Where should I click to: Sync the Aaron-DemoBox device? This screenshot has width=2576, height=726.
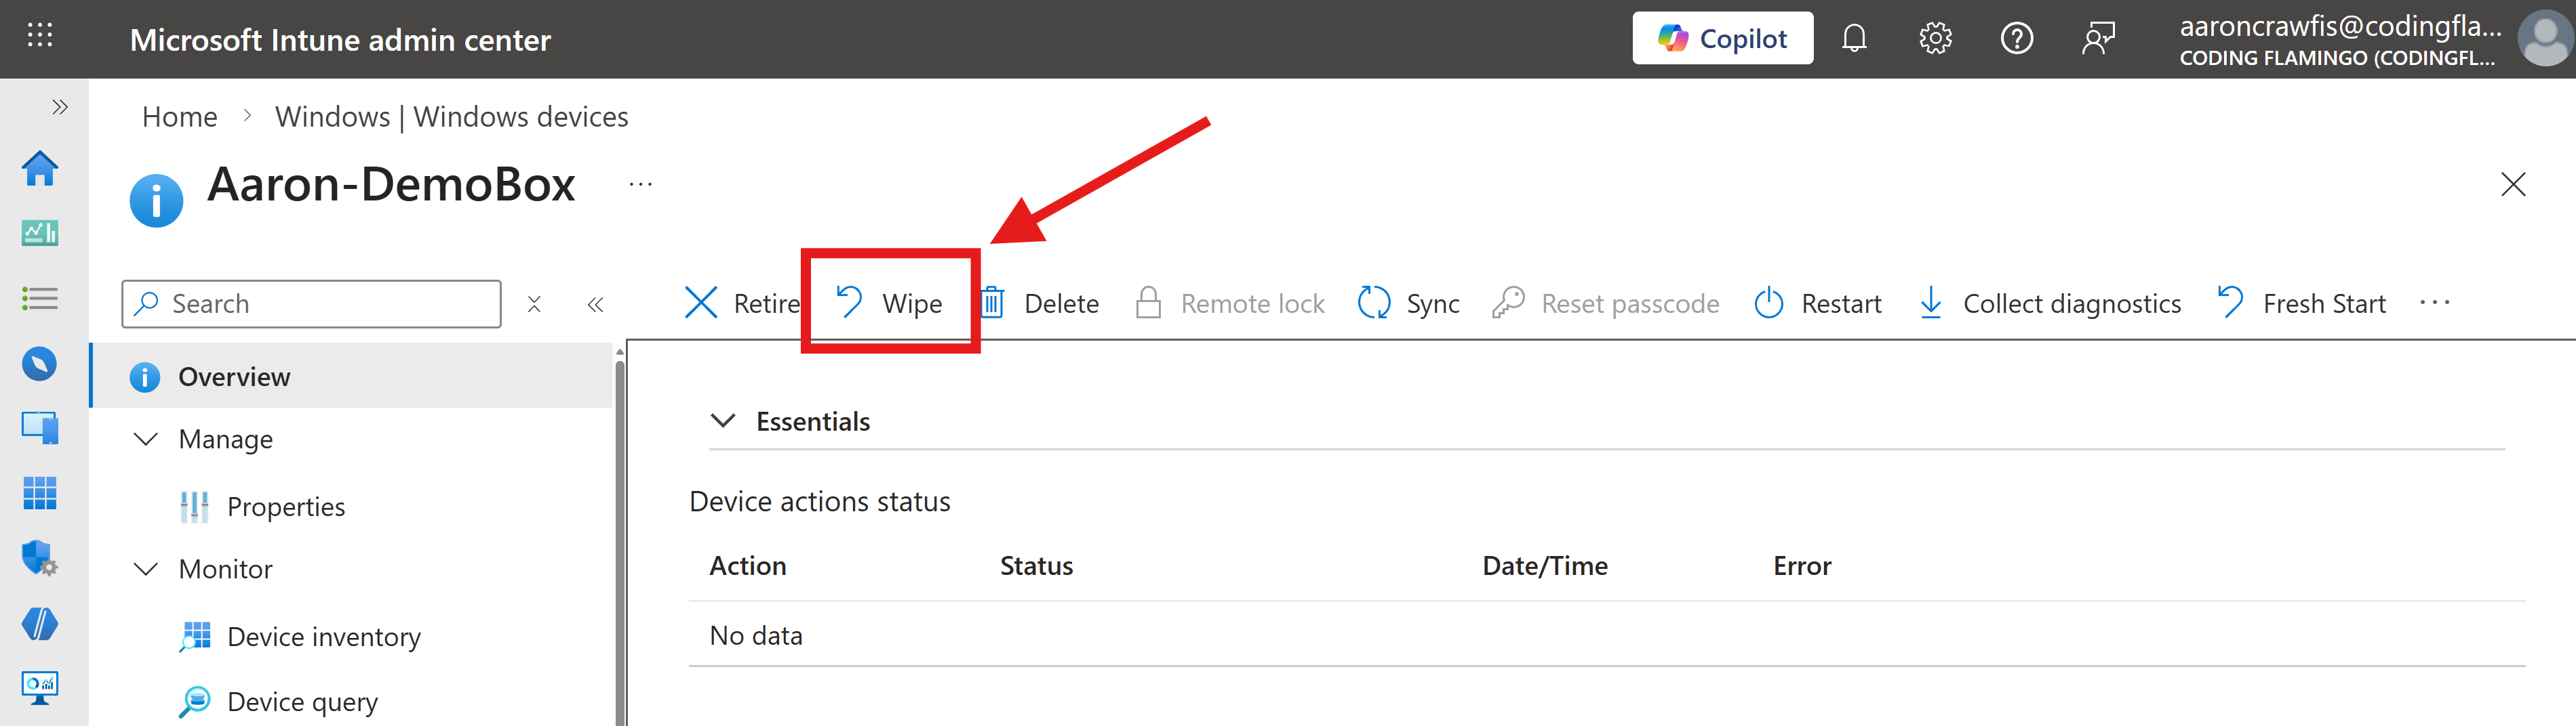(1410, 303)
